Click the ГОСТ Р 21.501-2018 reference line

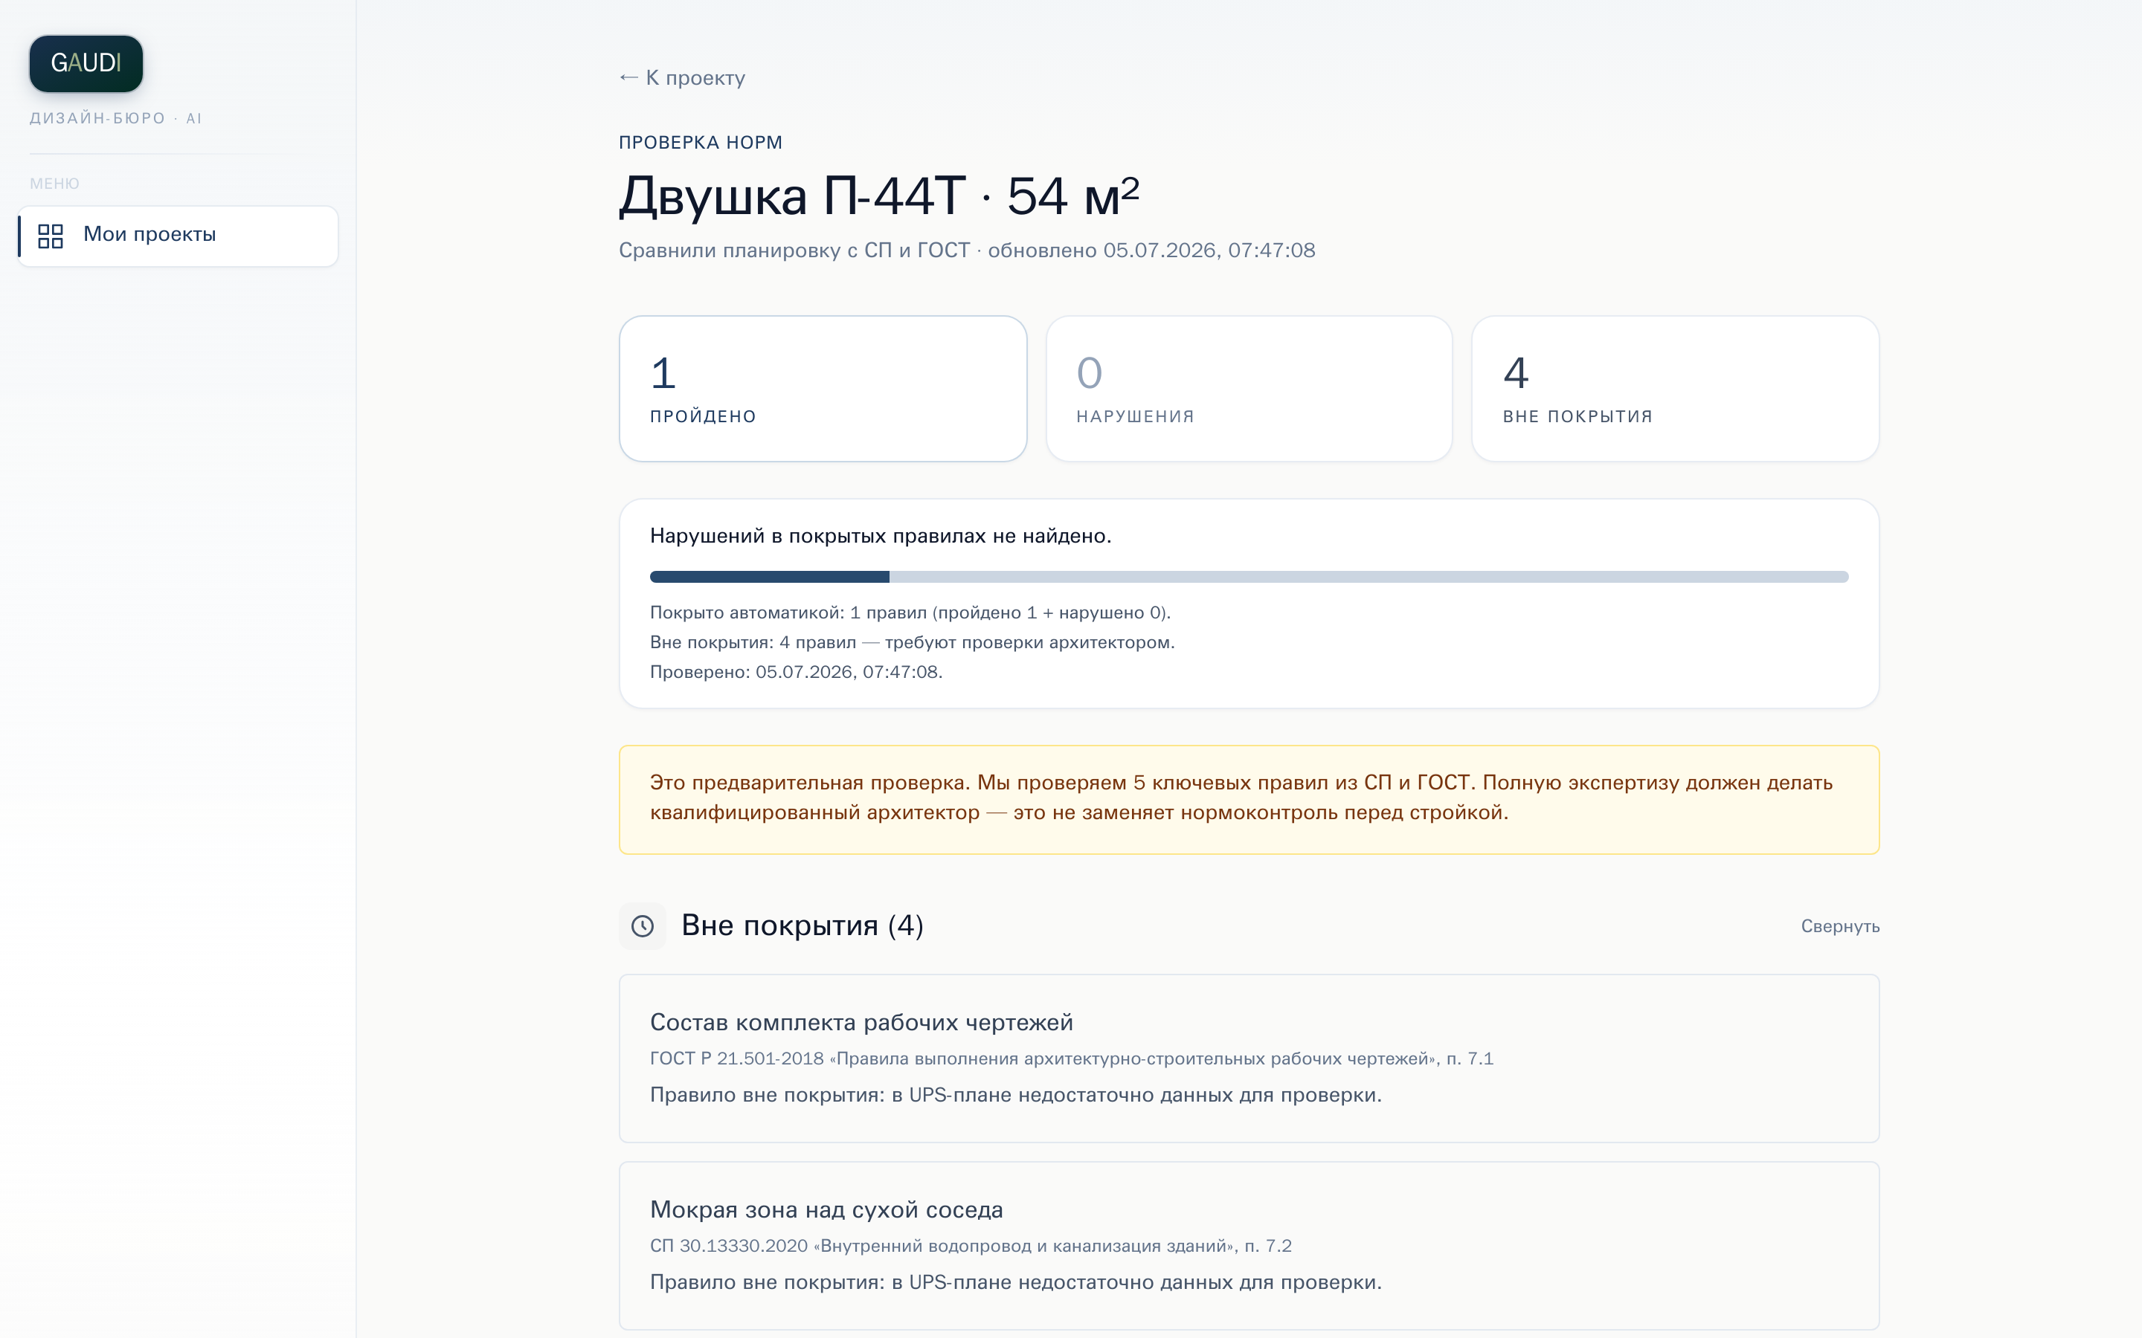pyautogui.click(x=1071, y=1059)
